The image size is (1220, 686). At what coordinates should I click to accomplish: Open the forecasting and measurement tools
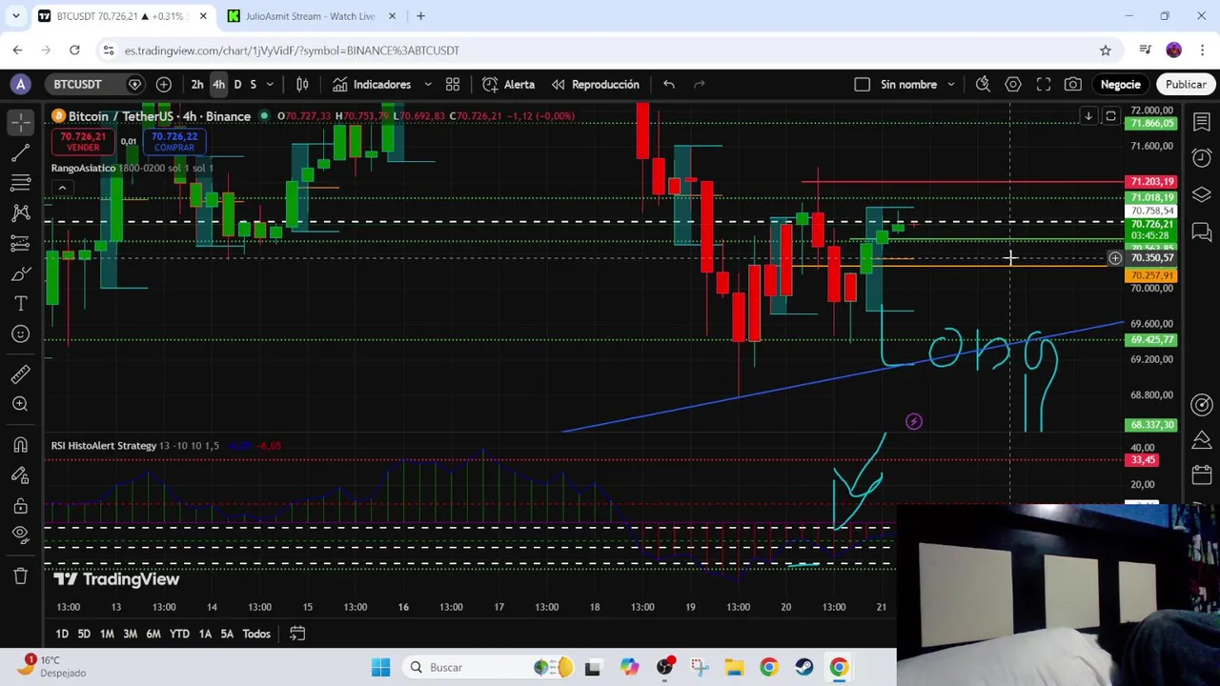click(21, 243)
